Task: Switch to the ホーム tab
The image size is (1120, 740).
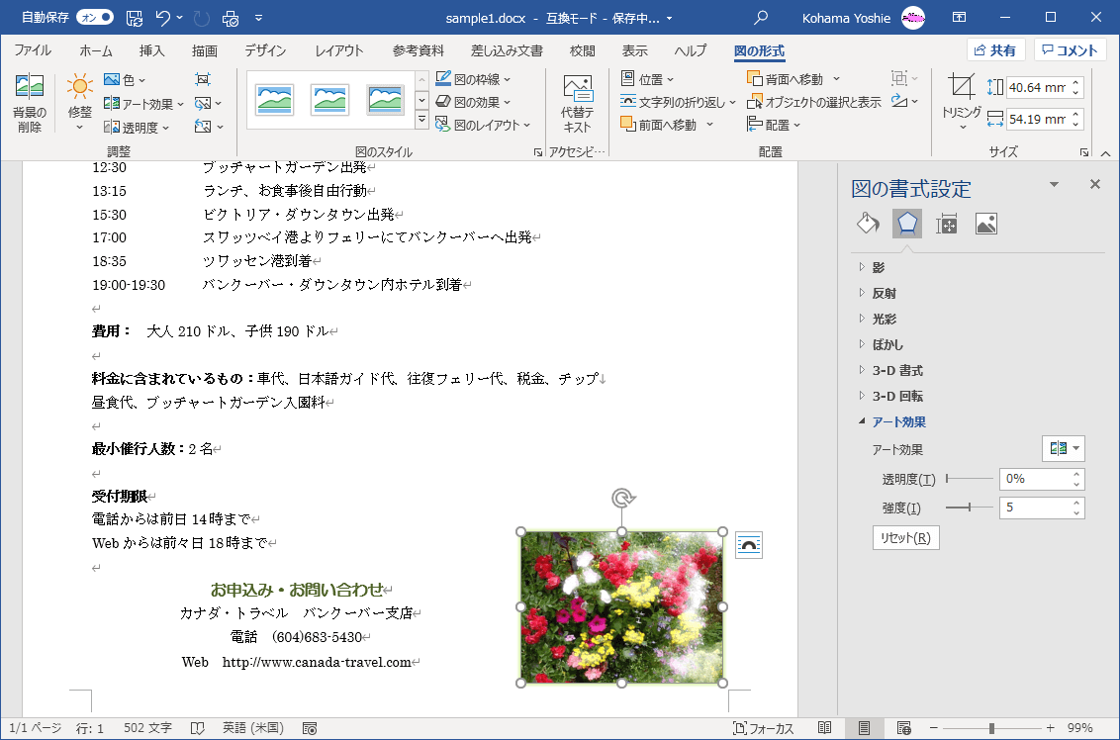Action: (96, 50)
